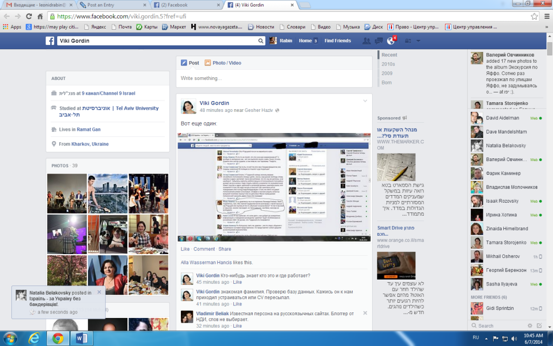Image resolution: width=553 pixels, height=346 pixels.
Task: Click Chrome back arrow
Action: pos(6,16)
